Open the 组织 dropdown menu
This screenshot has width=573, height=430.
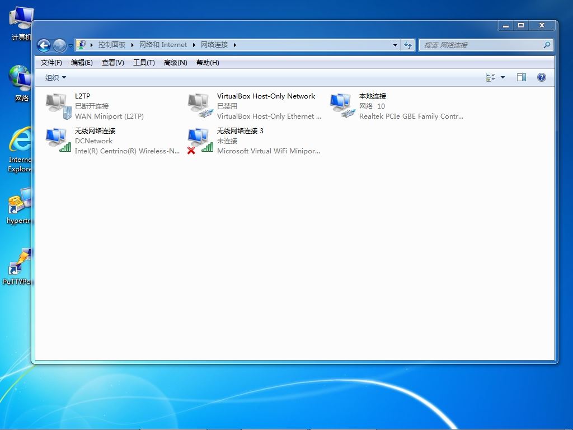click(55, 77)
